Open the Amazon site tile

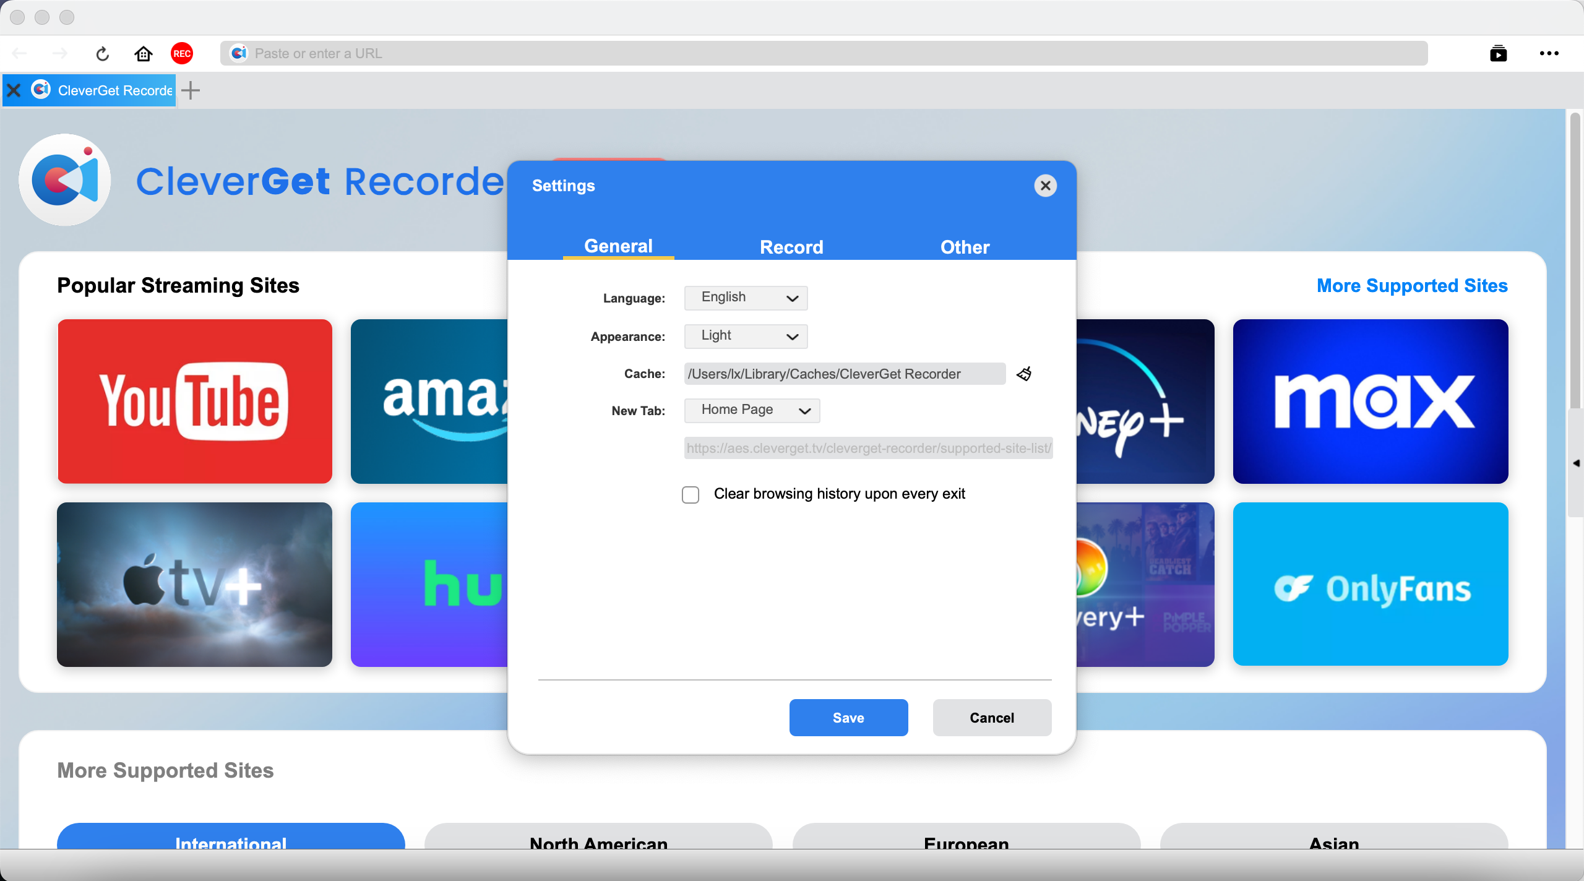[429, 401]
